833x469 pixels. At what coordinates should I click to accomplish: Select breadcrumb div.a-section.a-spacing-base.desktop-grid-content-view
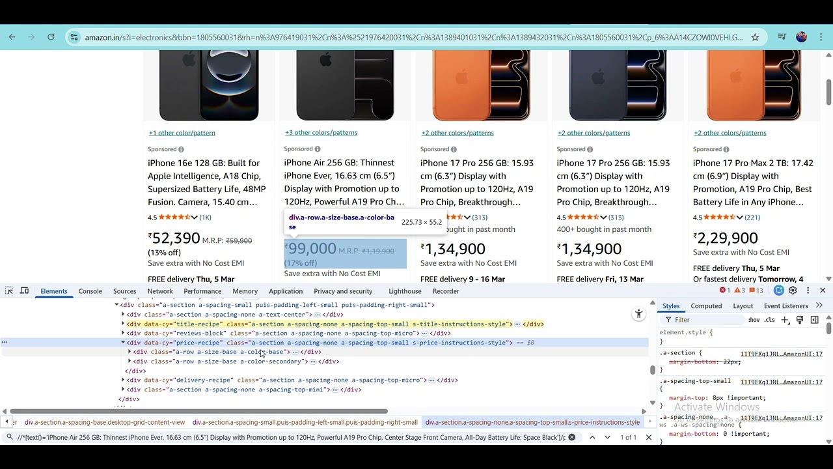[x=105, y=422]
